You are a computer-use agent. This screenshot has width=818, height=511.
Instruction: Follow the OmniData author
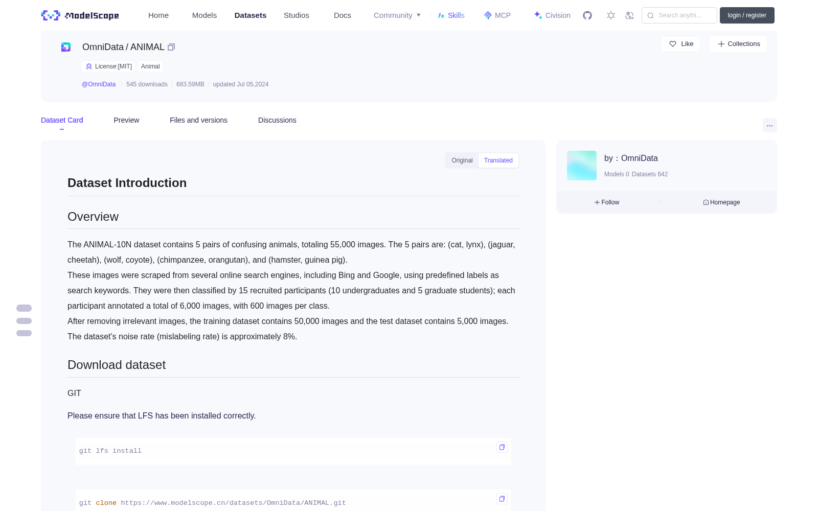click(x=607, y=202)
